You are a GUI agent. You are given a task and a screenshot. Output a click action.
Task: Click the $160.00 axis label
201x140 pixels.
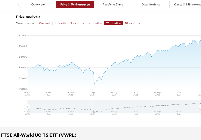[23, 46]
